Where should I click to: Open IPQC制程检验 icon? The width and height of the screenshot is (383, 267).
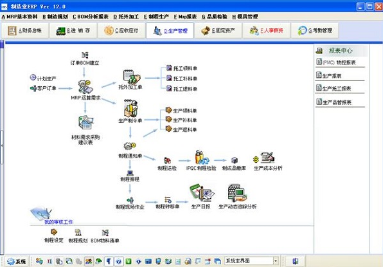coord(202,157)
